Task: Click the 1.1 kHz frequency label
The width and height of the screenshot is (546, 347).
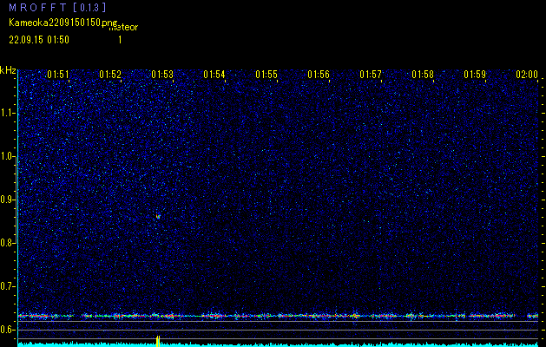Action: [7, 113]
